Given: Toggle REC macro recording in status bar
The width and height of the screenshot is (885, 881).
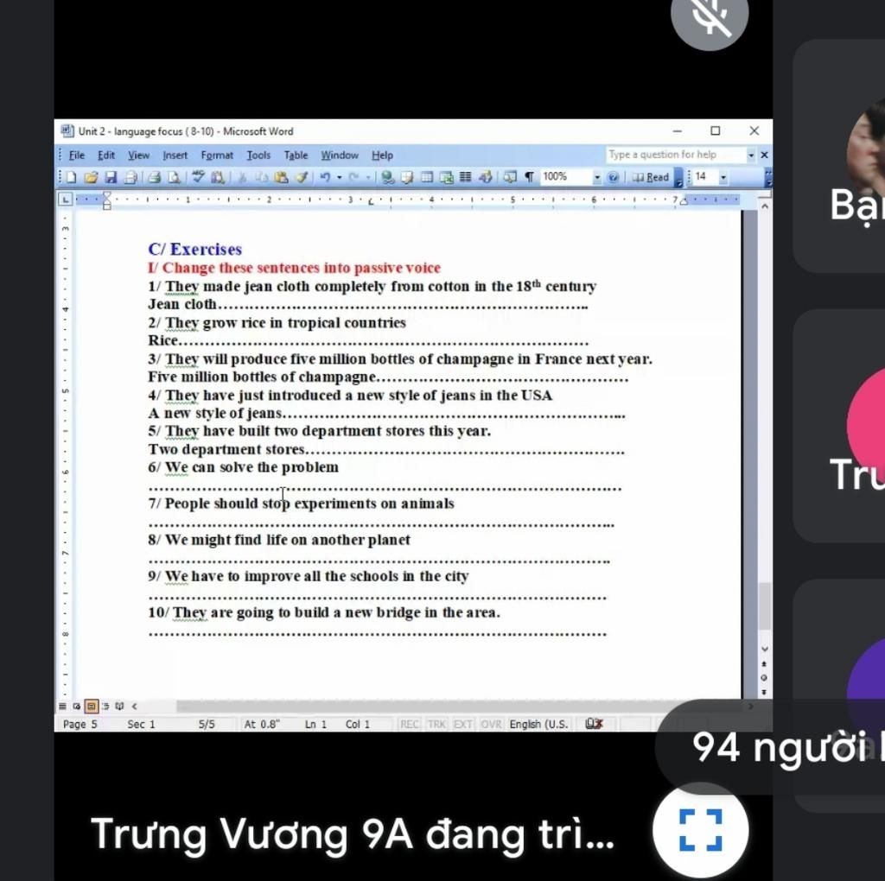Looking at the screenshot, I should click(409, 724).
